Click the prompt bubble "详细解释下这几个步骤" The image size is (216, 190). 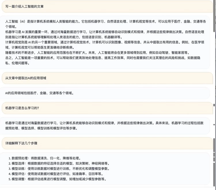pyautogui.click(x=21, y=143)
